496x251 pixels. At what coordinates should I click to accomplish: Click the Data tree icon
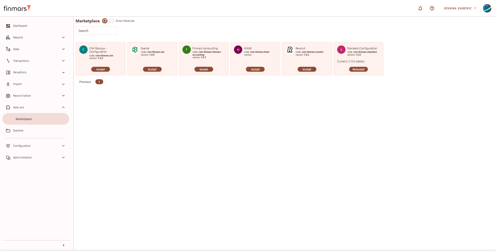point(8,49)
